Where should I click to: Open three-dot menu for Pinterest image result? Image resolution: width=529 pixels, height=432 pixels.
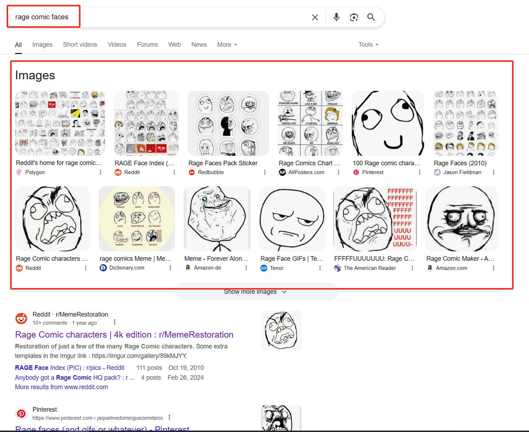(x=419, y=172)
